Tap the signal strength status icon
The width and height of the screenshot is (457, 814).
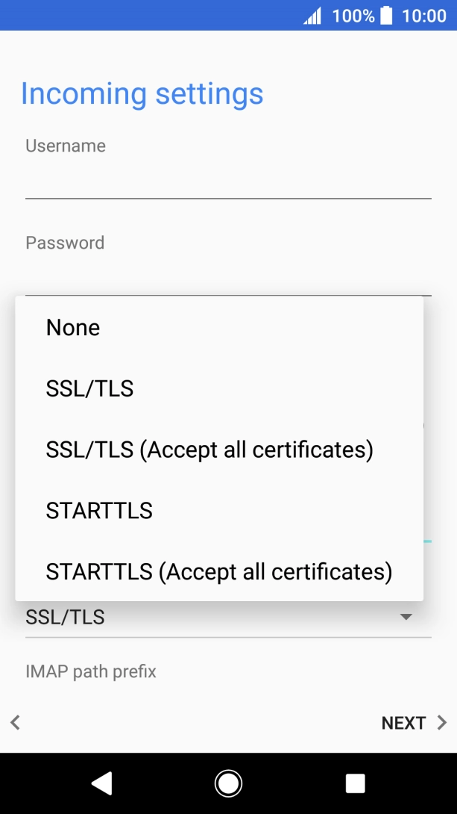point(312,16)
